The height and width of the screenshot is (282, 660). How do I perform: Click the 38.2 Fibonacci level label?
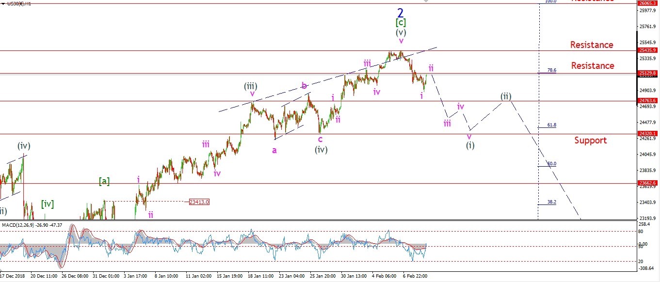click(x=551, y=202)
